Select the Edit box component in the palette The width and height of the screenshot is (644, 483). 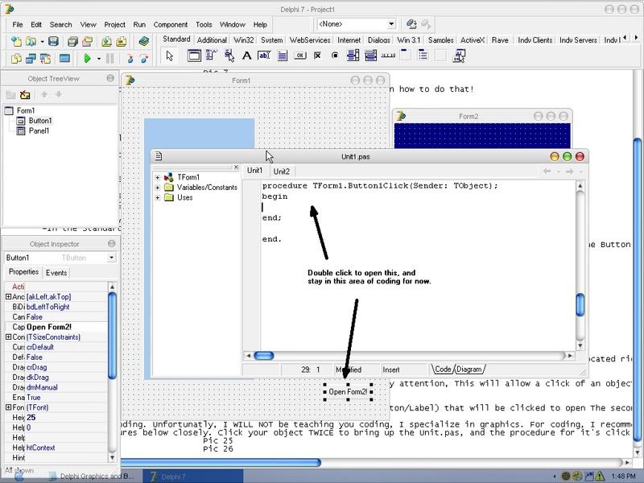(x=265, y=56)
